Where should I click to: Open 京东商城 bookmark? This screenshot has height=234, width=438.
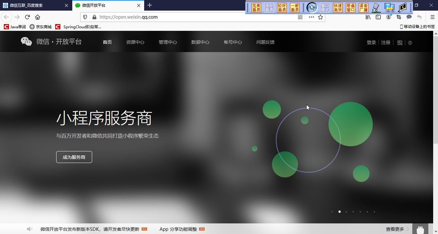pyautogui.click(x=41, y=27)
